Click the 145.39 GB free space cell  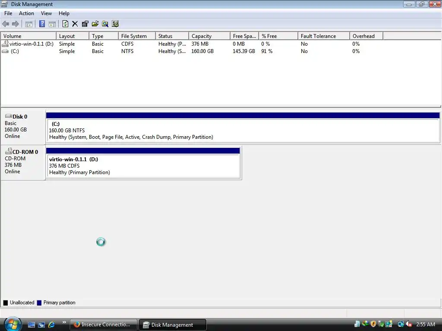pos(244,51)
